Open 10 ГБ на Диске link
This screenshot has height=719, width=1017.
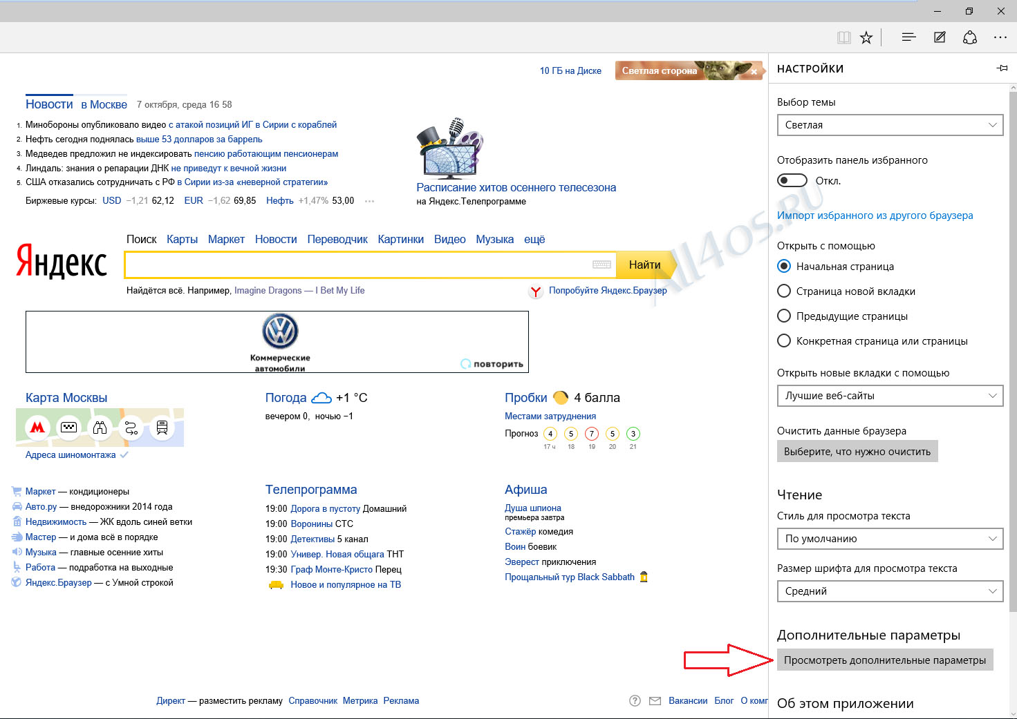coord(570,70)
